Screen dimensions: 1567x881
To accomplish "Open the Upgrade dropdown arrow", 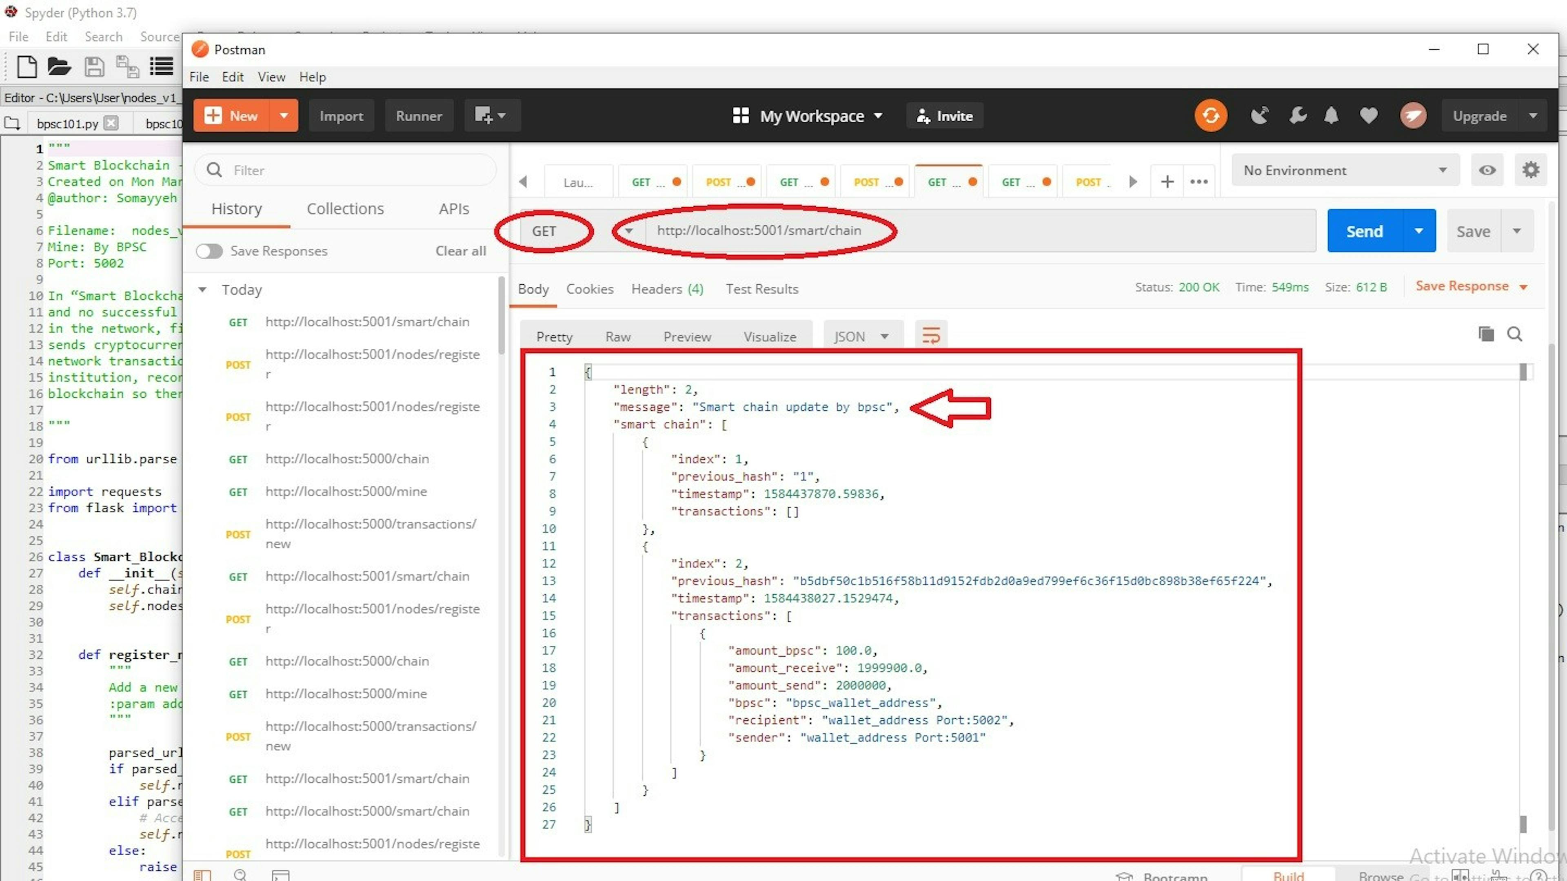I will 1532,115.
